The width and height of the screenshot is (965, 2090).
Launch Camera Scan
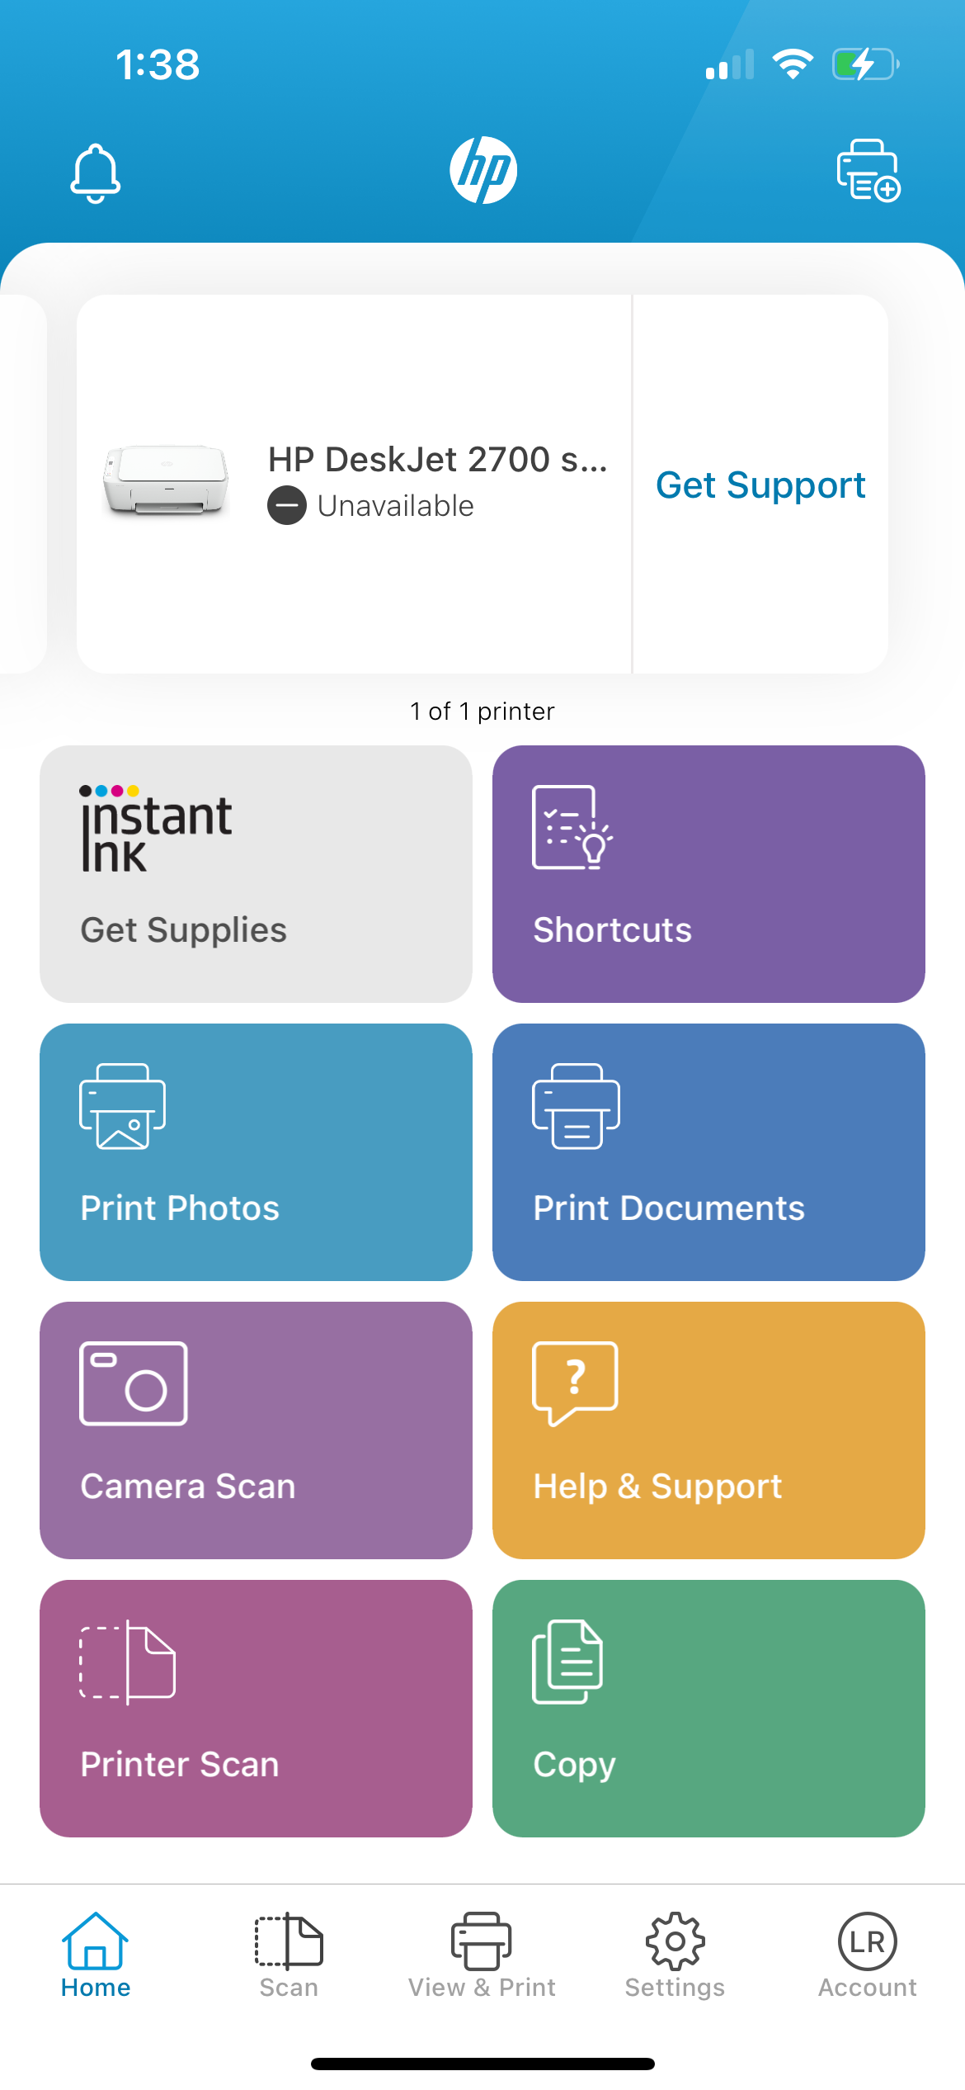[256, 1430]
